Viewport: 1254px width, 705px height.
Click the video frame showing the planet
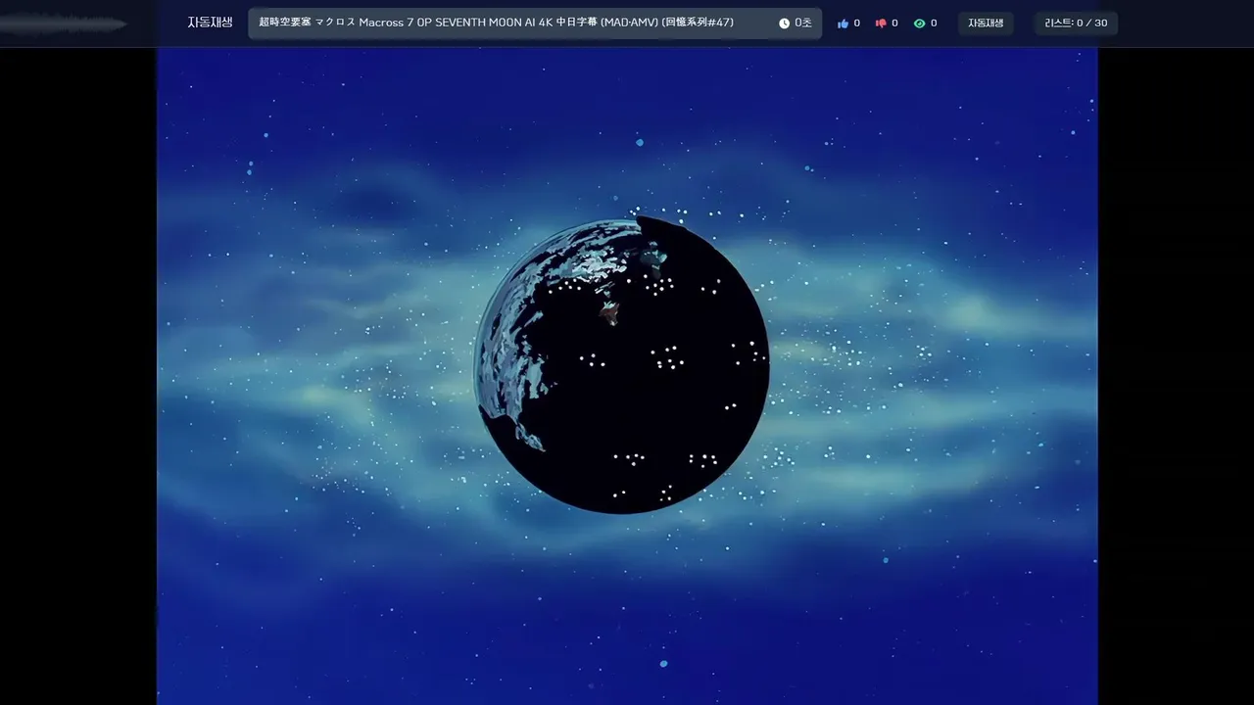627,376
